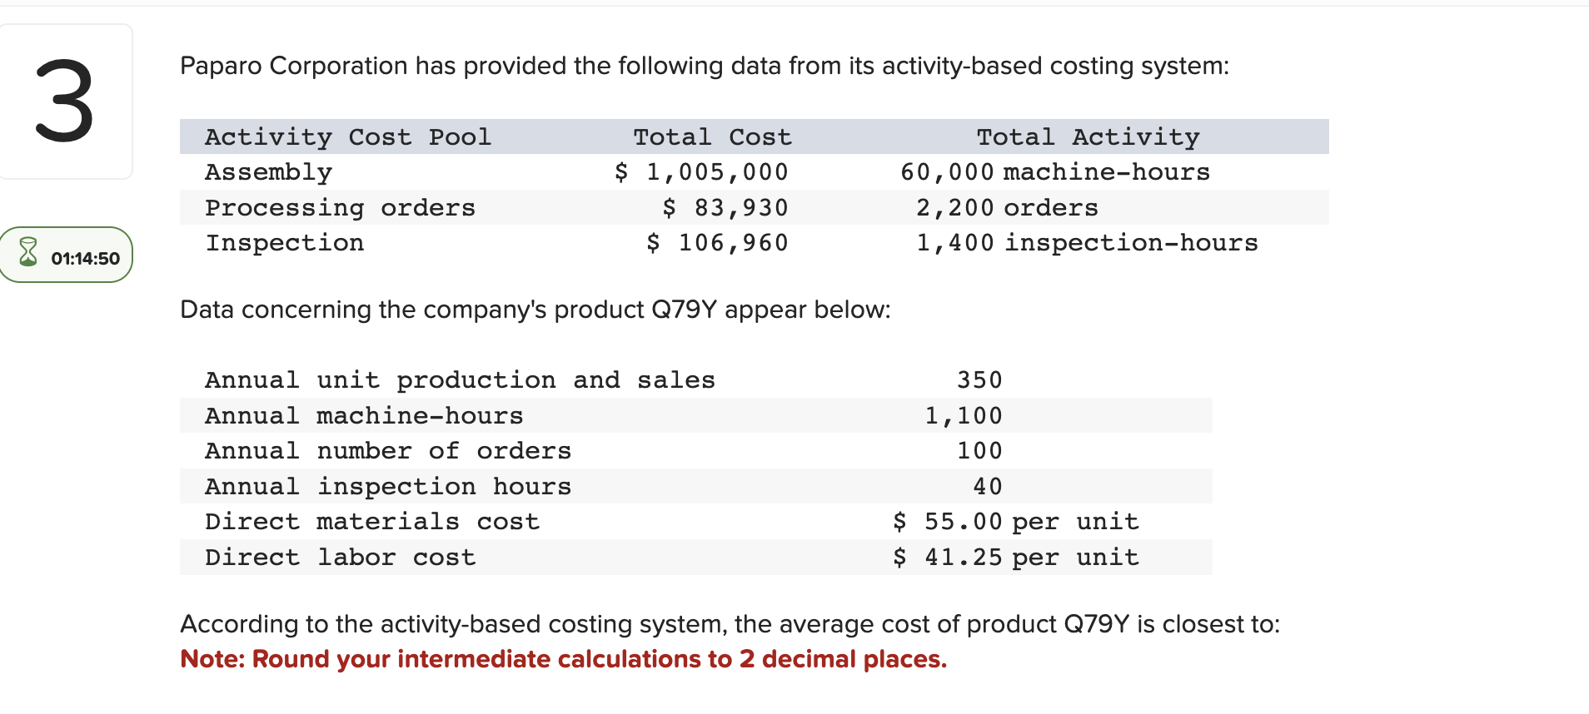Select the Paparo Corporation question text
Viewport: 1589px width, 714px height.
click(x=704, y=65)
